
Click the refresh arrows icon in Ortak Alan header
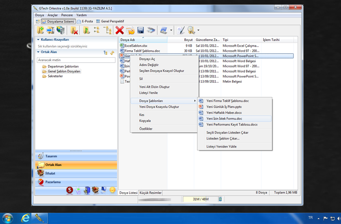[x=112, y=53]
